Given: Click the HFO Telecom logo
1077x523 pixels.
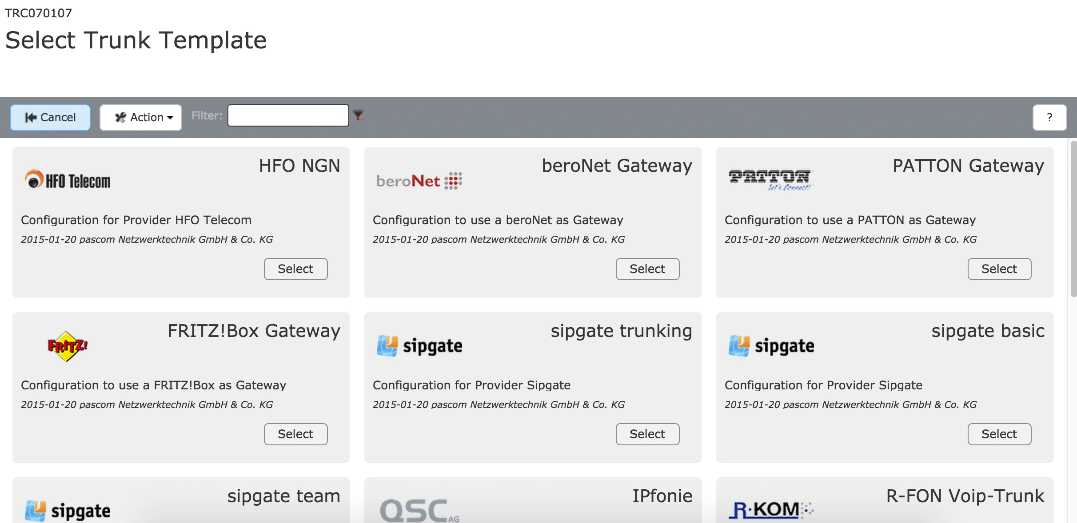Looking at the screenshot, I should 68,180.
